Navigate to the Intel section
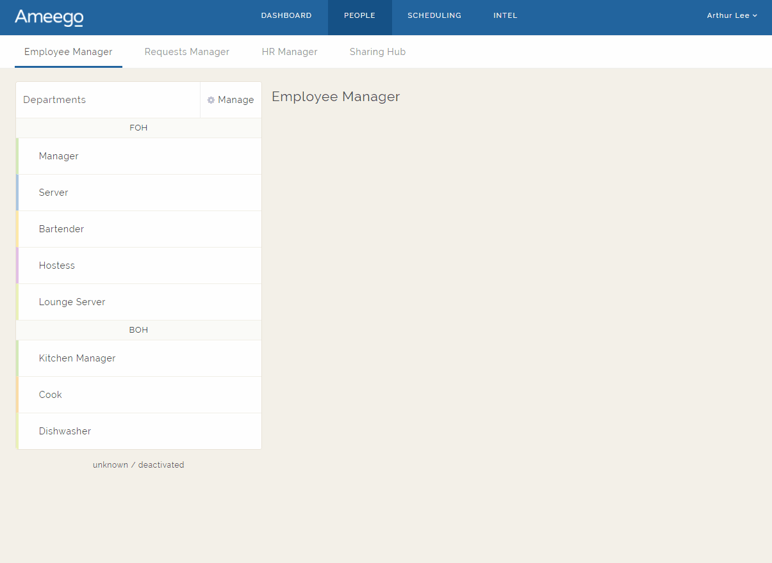This screenshot has height=563, width=772. pyautogui.click(x=505, y=15)
